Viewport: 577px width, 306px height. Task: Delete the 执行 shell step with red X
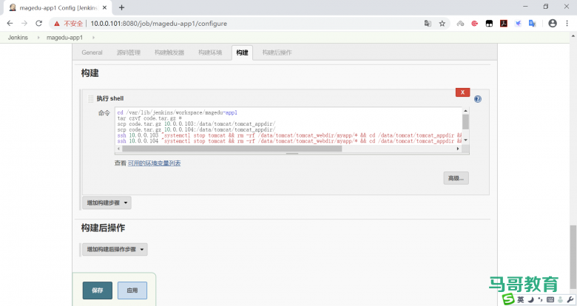tap(462, 92)
